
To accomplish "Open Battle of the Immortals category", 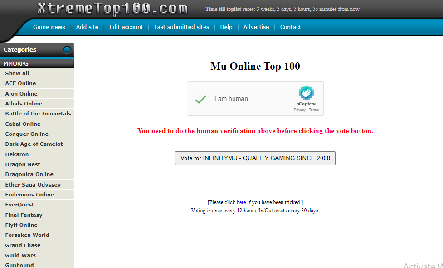I will click(x=37, y=114).
